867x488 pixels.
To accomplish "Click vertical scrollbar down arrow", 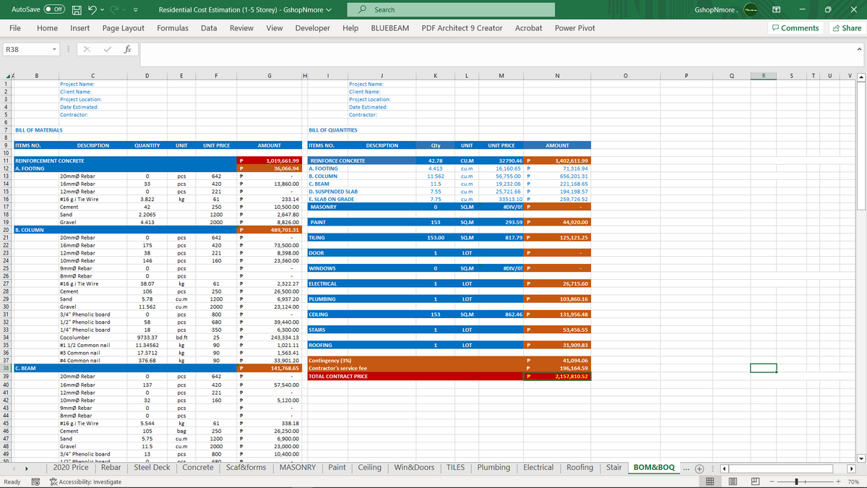I will (860, 458).
